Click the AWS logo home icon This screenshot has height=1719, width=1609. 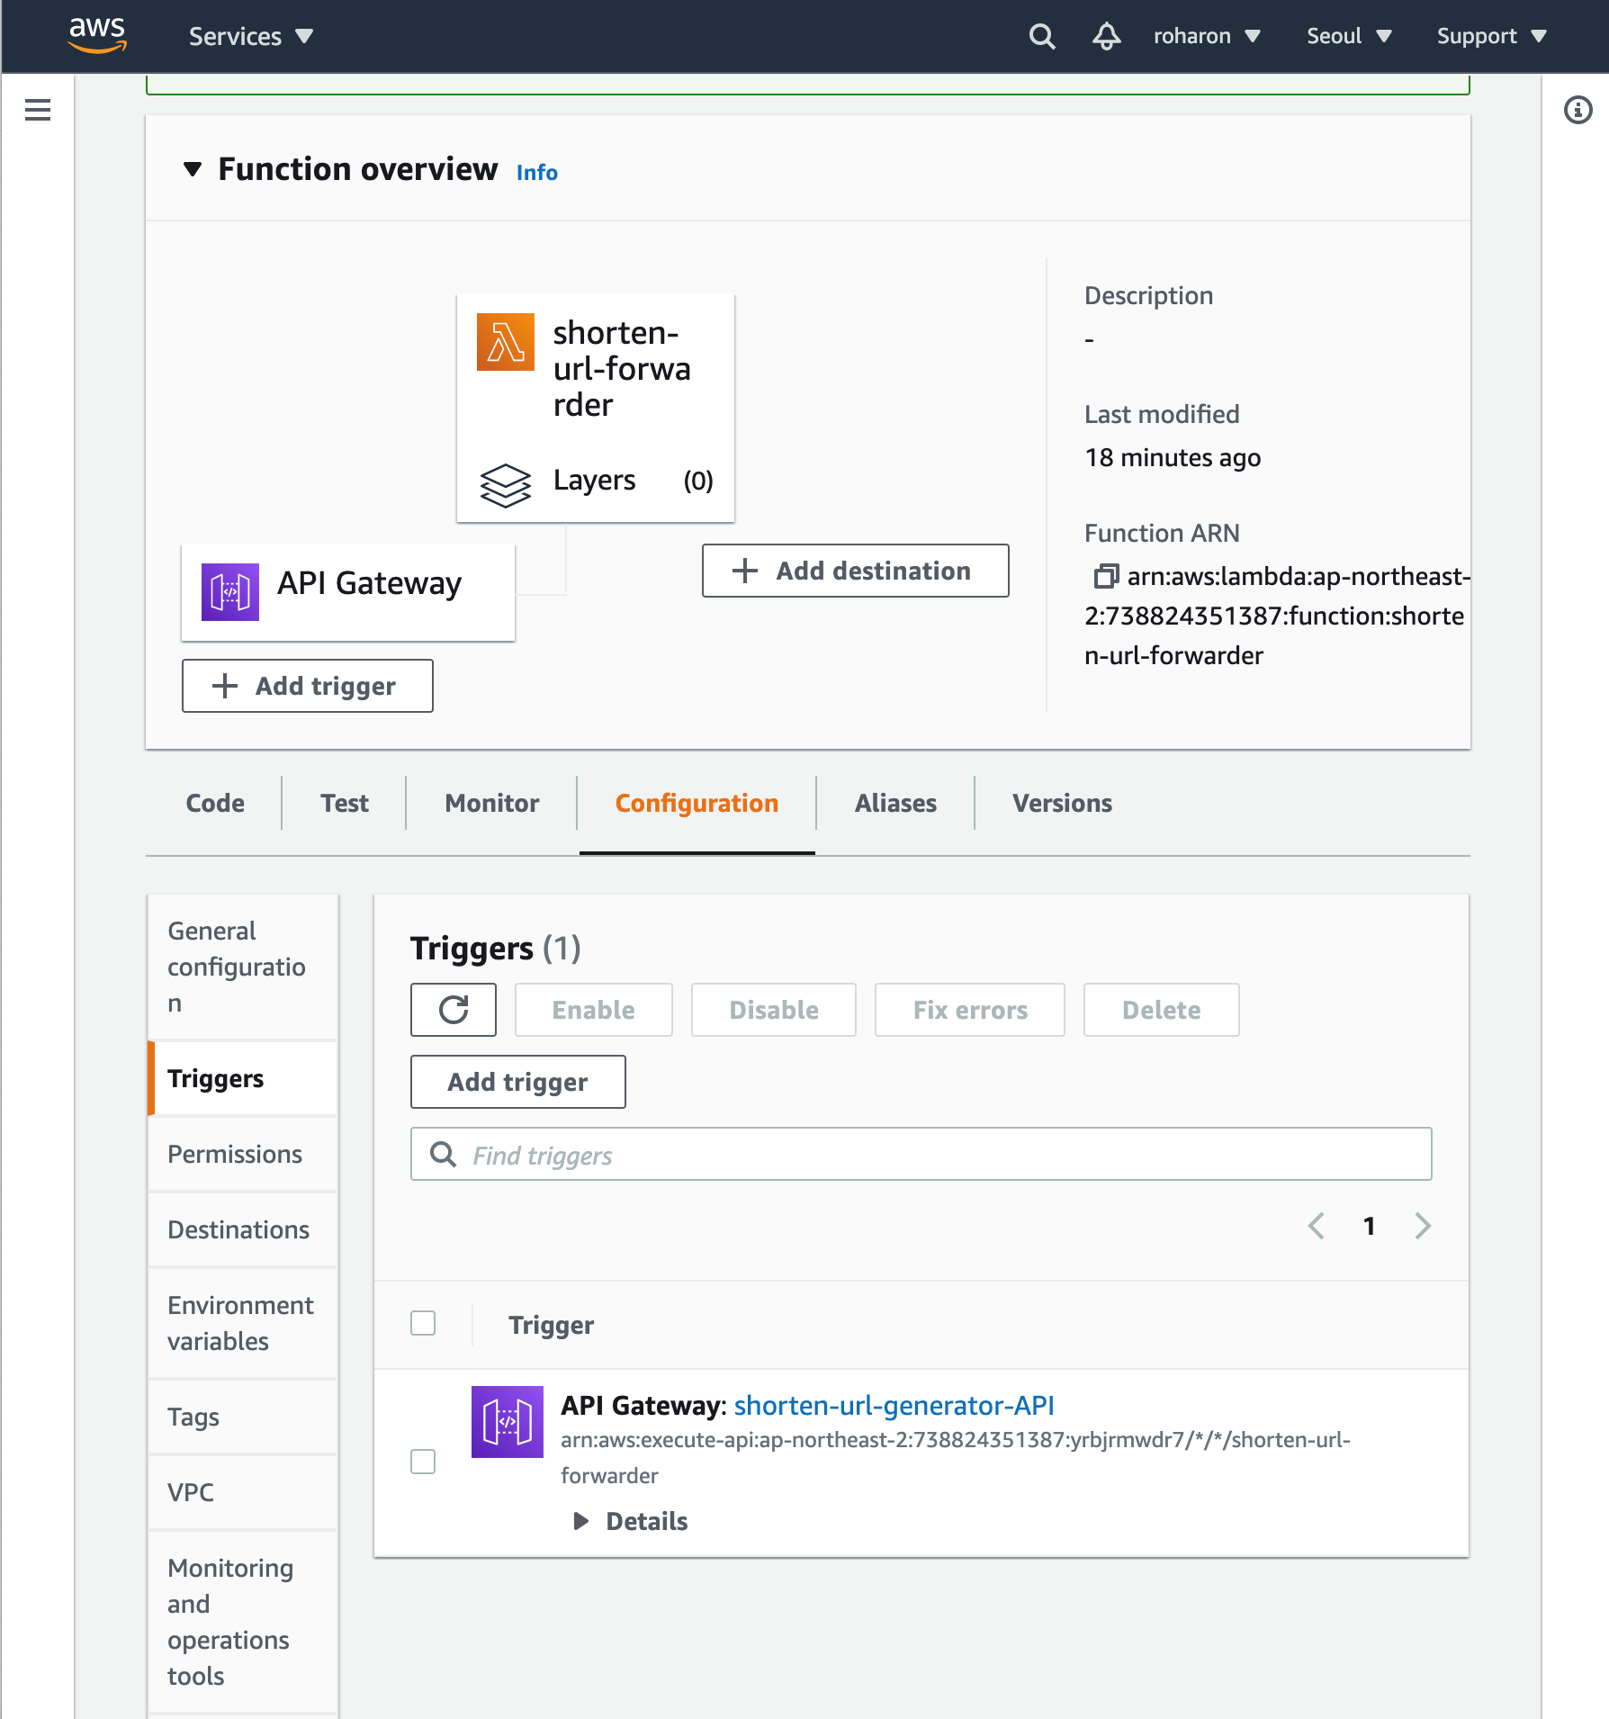(97, 35)
